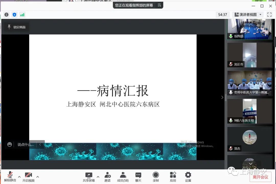Click the subtitle 上海静安区 闸北中心医院六东病区
This screenshot has width=276, height=184.
point(113,104)
